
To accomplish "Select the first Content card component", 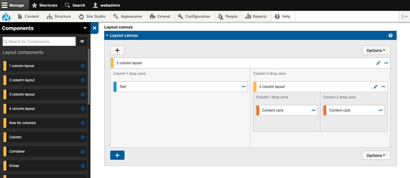I will (287, 110).
